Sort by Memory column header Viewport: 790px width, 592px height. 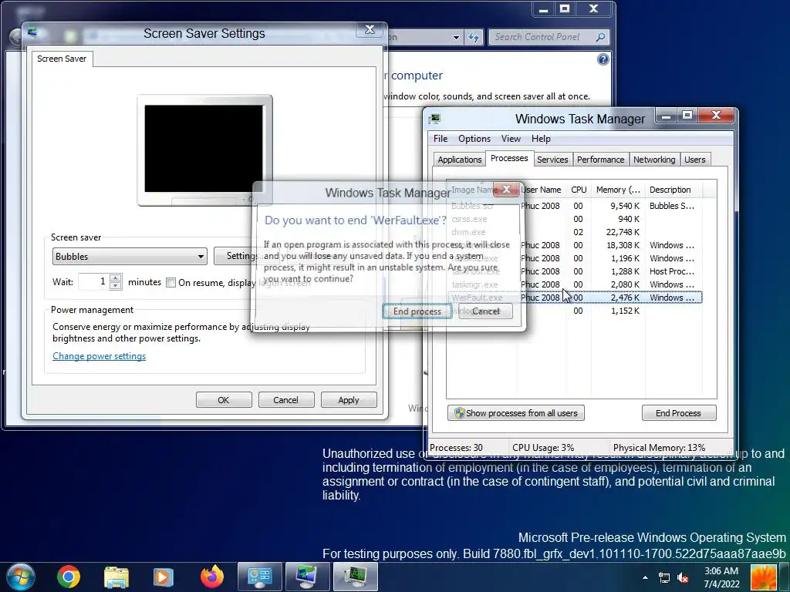(618, 190)
